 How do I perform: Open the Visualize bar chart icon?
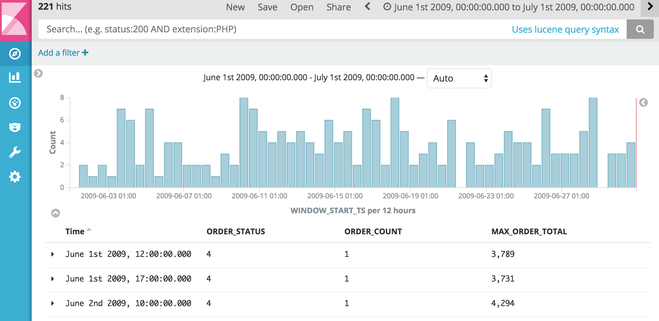[15, 78]
